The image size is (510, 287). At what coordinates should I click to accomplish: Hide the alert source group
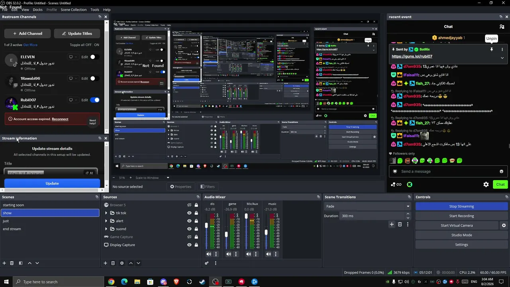[189, 221]
